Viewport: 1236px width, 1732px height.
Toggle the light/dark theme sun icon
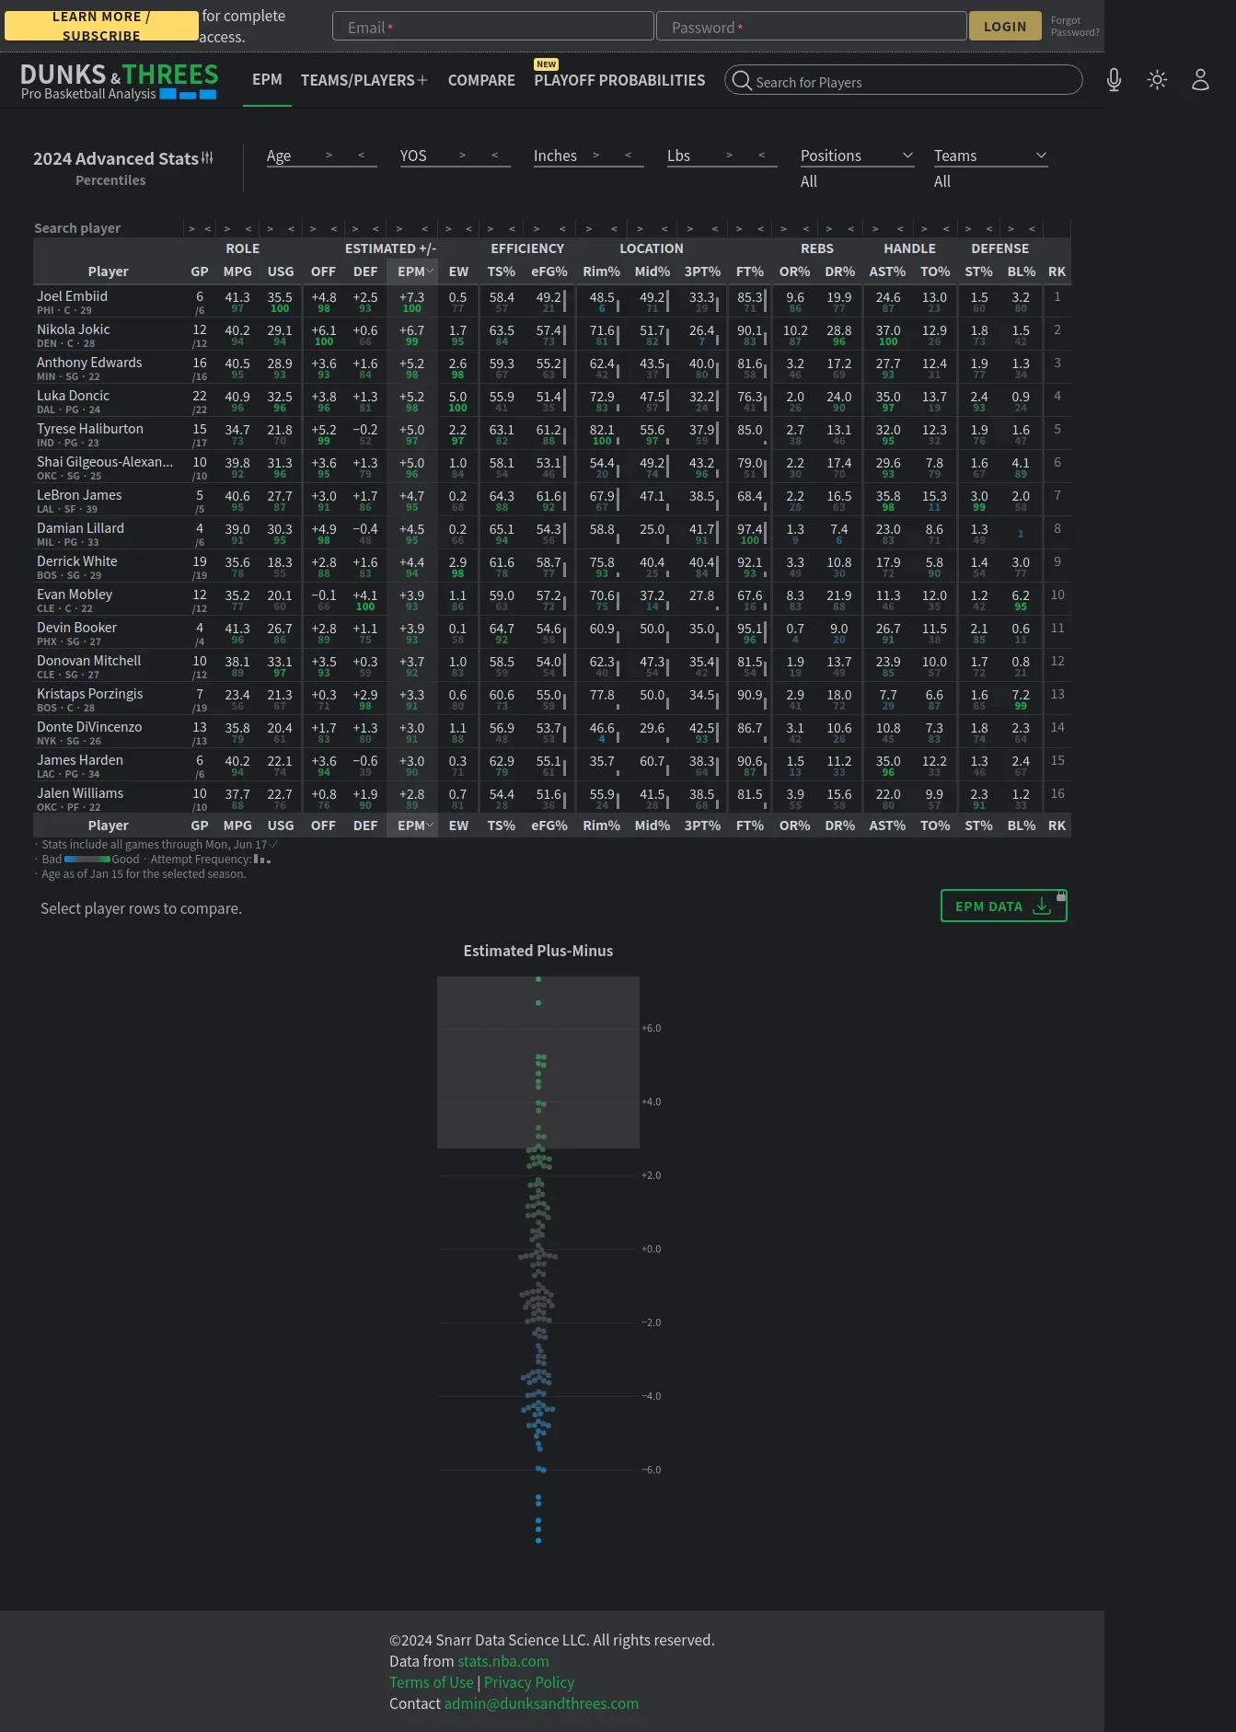[1157, 80]
